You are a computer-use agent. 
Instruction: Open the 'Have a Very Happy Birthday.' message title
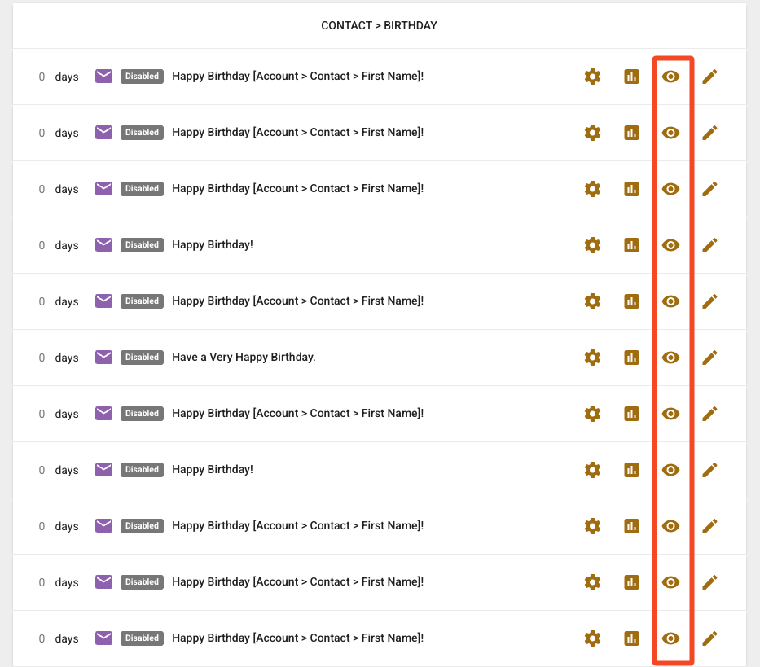point(244,358)
